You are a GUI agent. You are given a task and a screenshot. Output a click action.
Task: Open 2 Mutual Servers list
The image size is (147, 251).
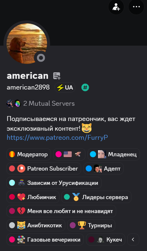pos(41,103)
